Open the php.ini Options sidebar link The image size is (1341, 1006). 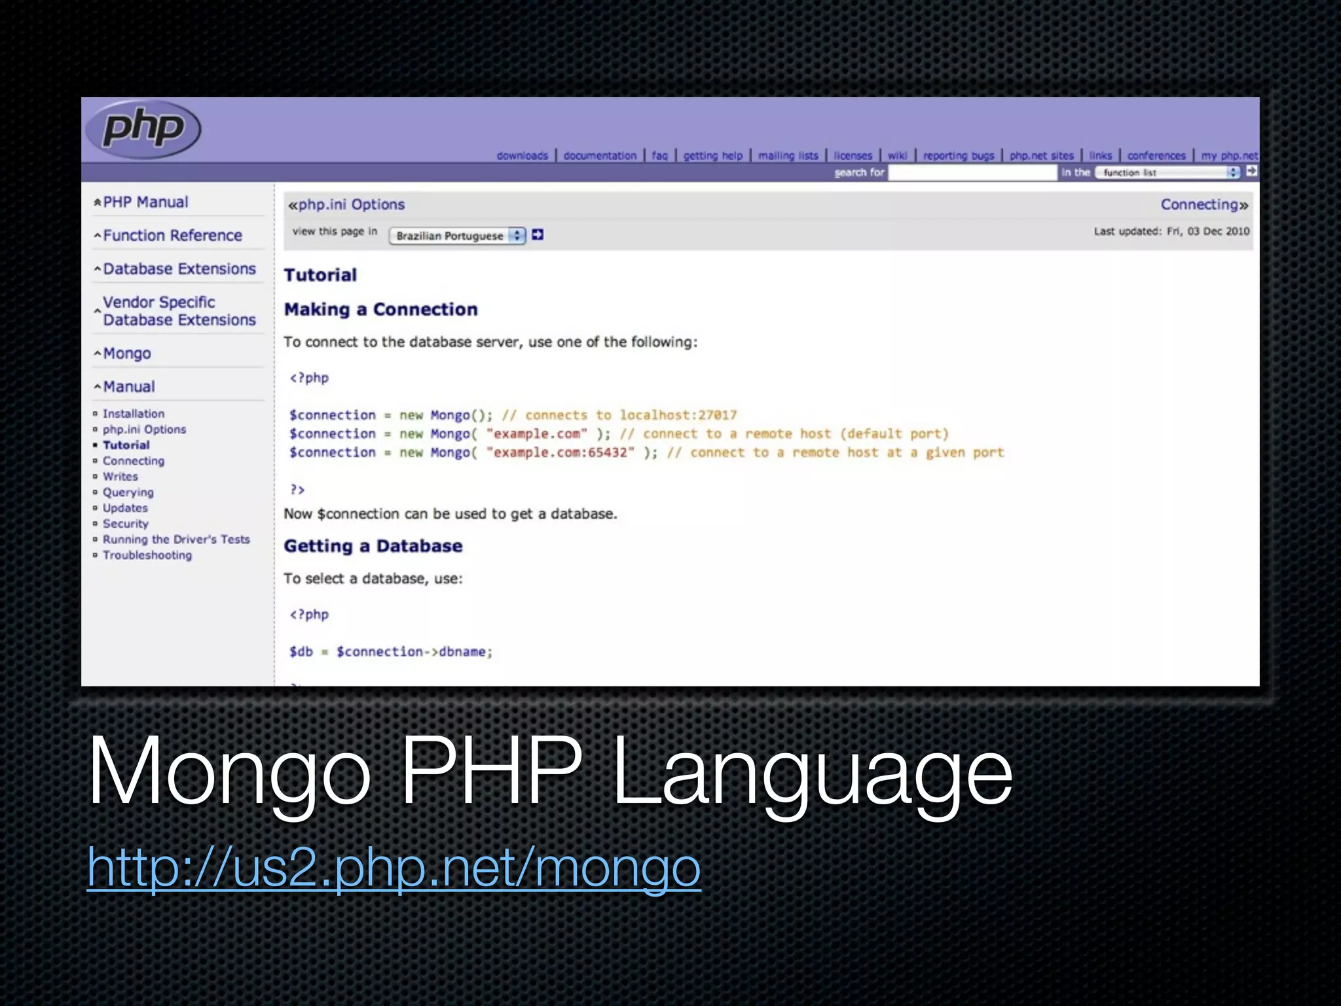144,430
